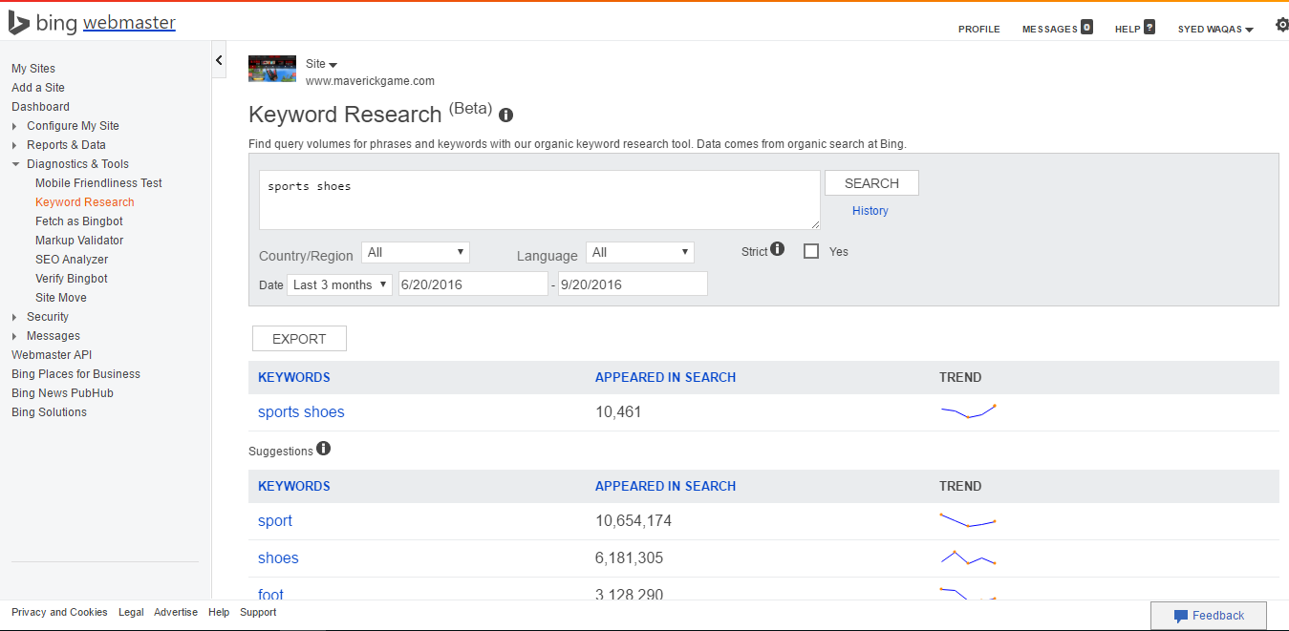
Task: Open the Date range dropdown
Action: pos(339,284)
